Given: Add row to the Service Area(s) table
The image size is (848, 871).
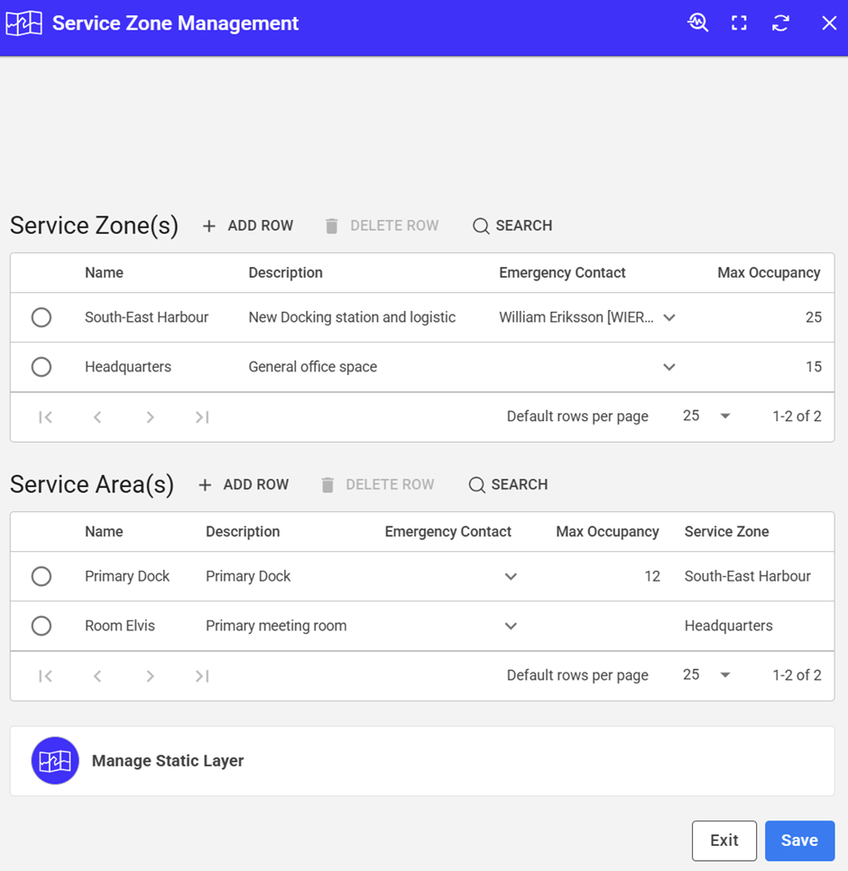Looking at the screenshot, I should (243, 484).
